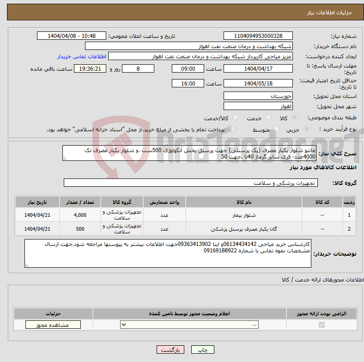Click the quantity cell 4,000
364x362 pixels.
point(80,215)
